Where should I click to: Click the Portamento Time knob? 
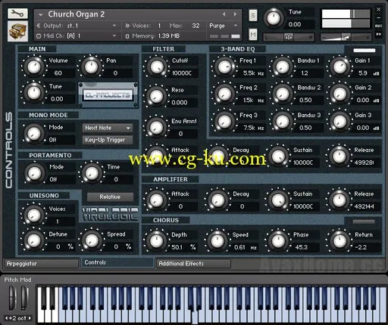point(92,173)
